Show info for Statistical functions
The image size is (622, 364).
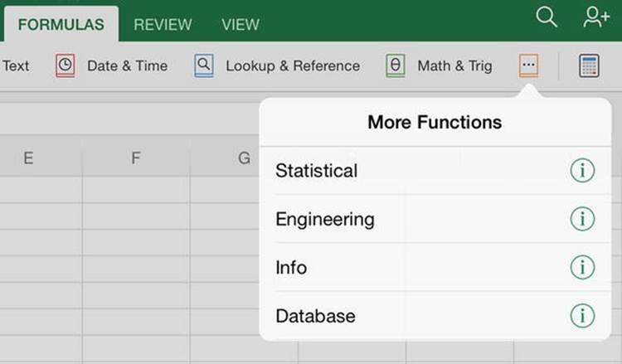[582, 171]
